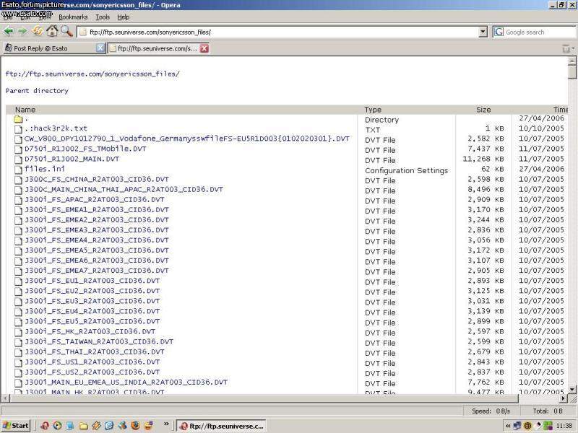Screen dimensions: 578x433
Task: Open J300i_FS_EMEA1_R2AT003_CID36.DVT
Action: point(97,209)
